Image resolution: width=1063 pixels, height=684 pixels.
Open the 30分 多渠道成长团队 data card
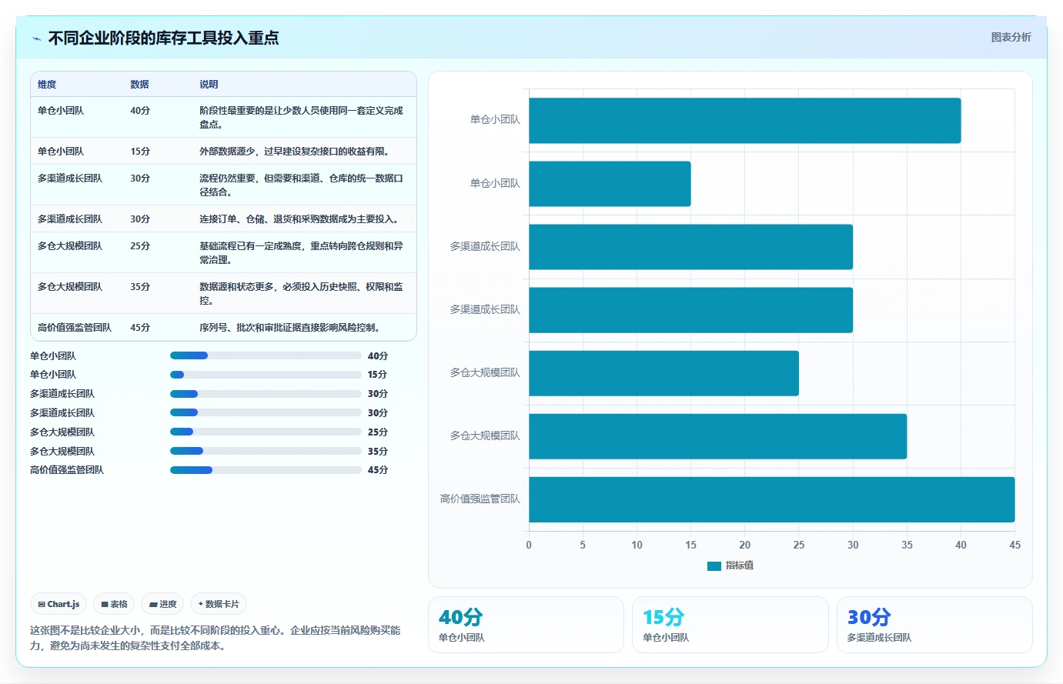pyautogui.click(x=934, y=625)
